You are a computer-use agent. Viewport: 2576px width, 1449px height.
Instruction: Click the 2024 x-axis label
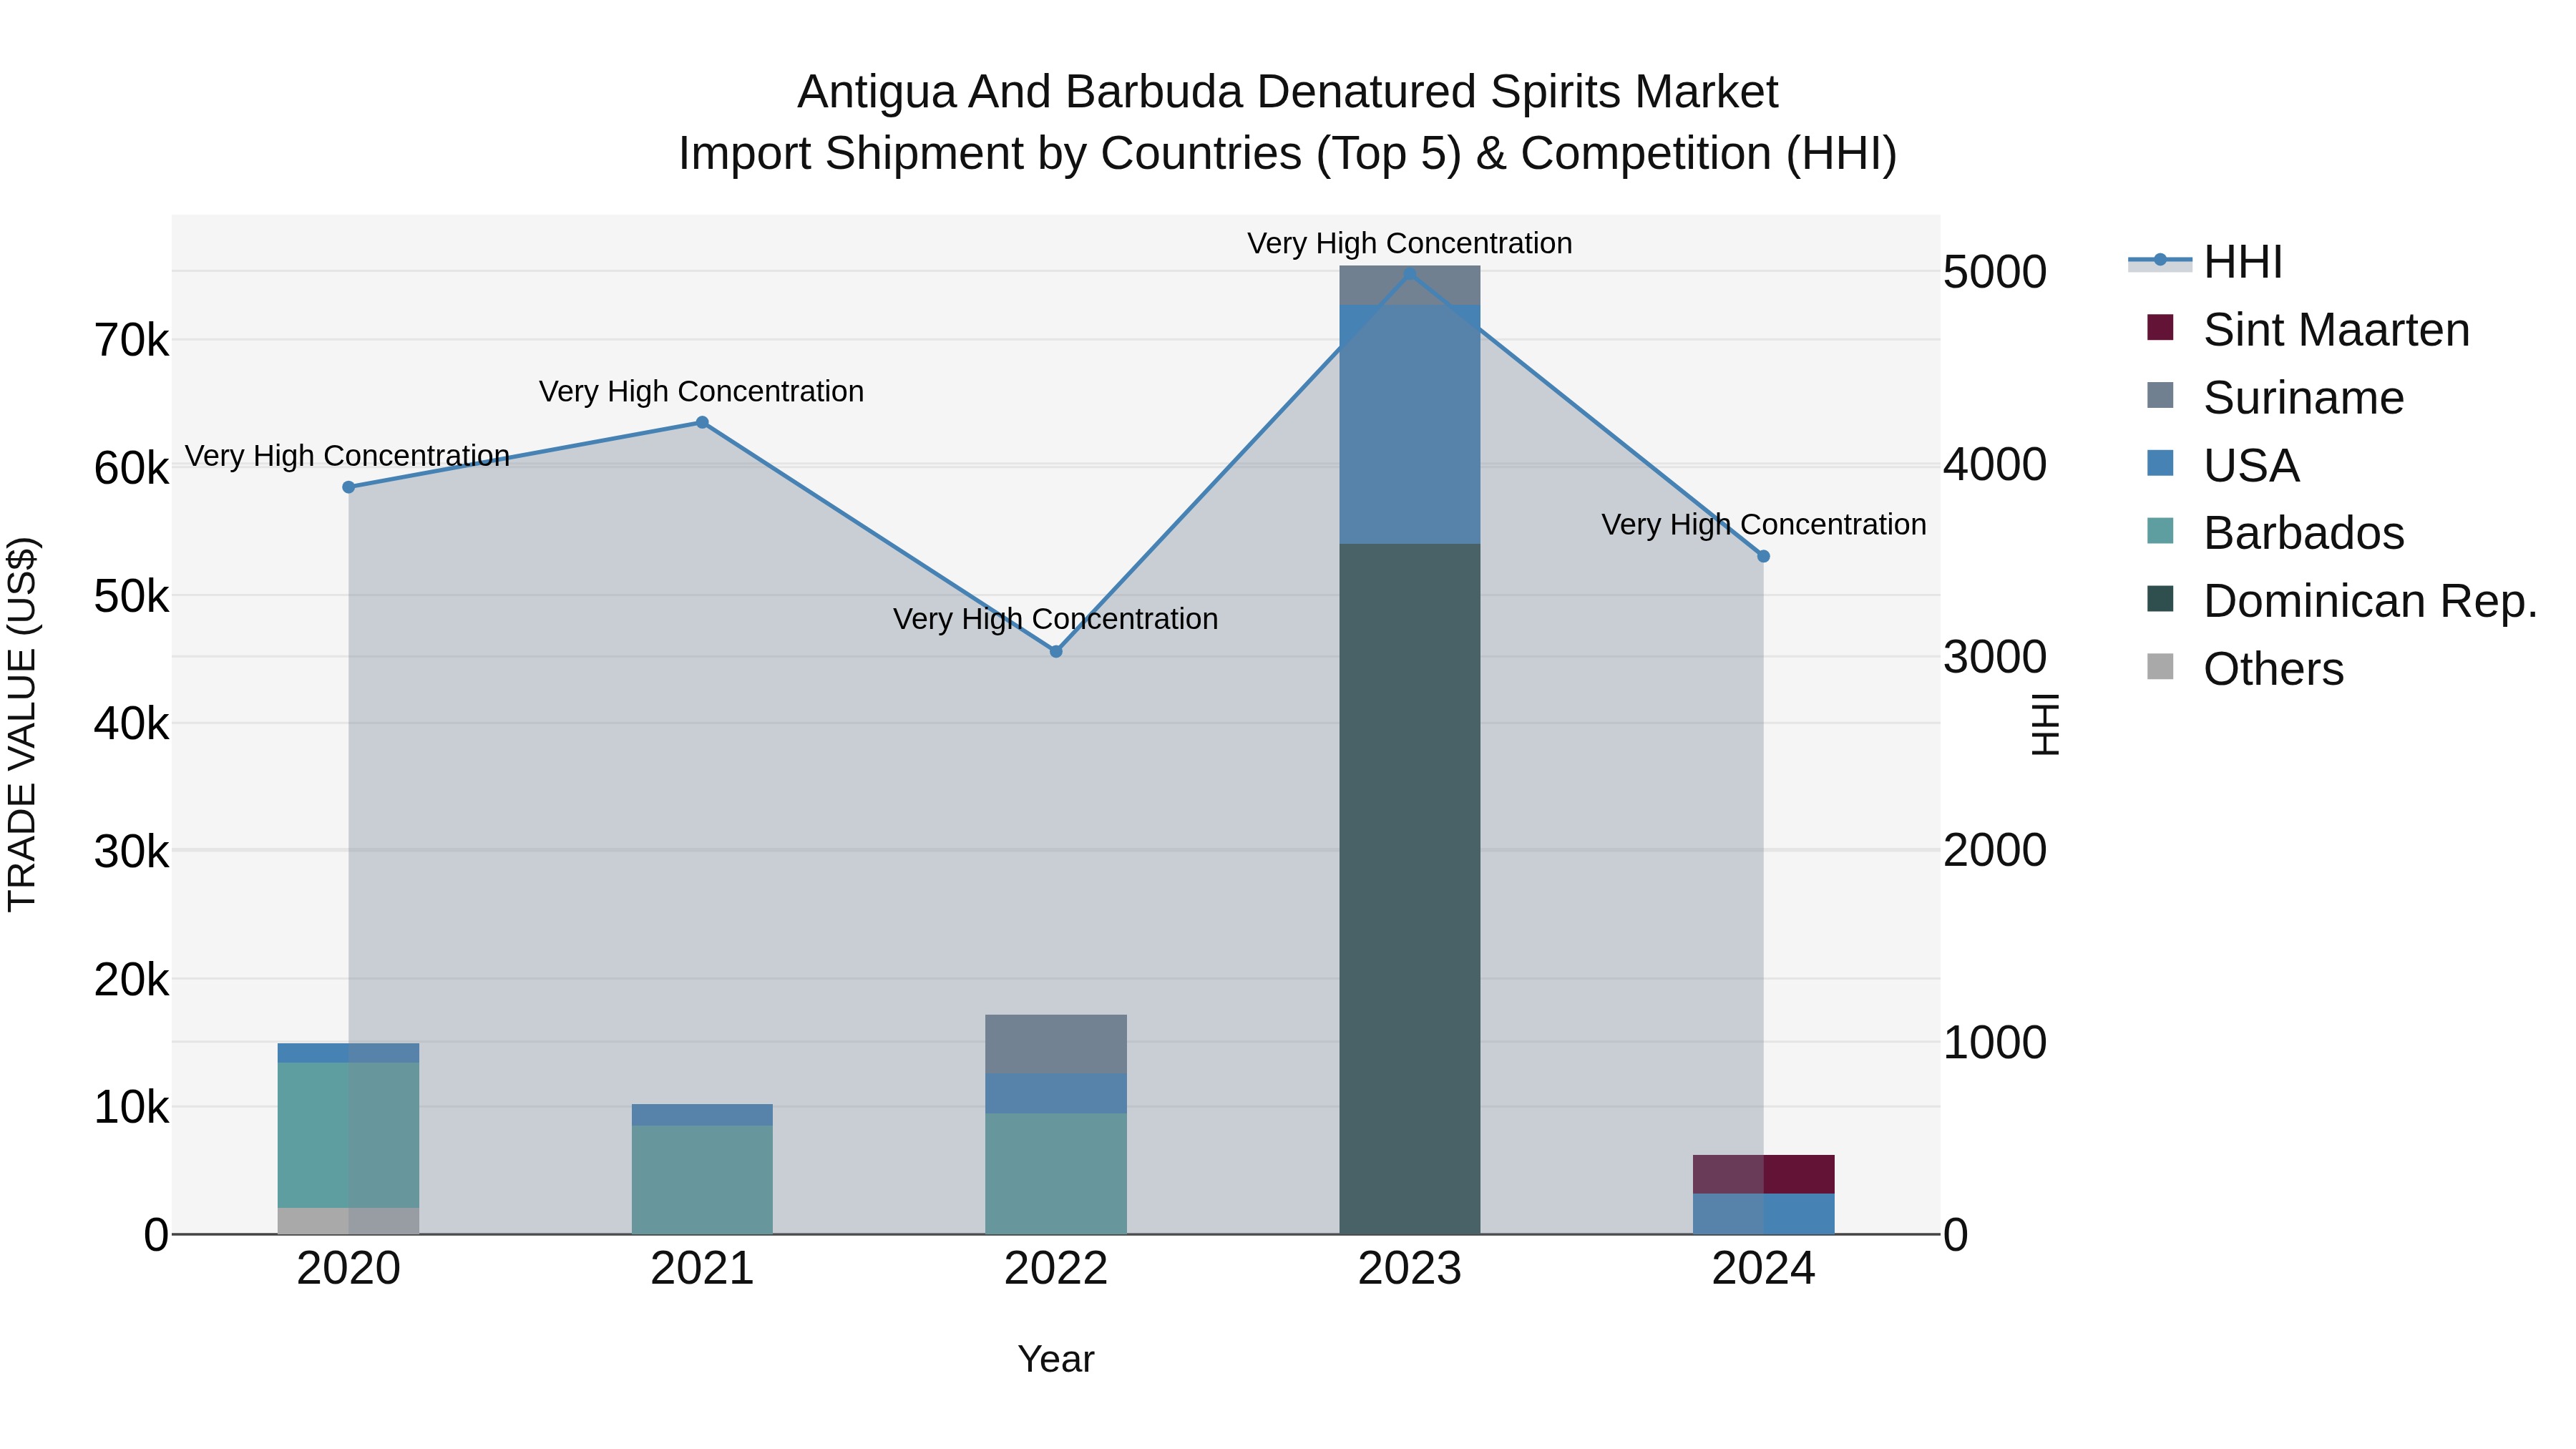[x=1763, y=1269]
